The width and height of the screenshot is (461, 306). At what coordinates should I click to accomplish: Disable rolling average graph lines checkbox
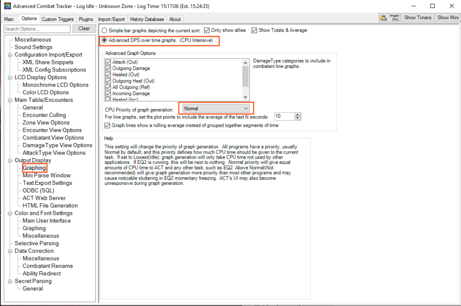click(x=108, y=126)
